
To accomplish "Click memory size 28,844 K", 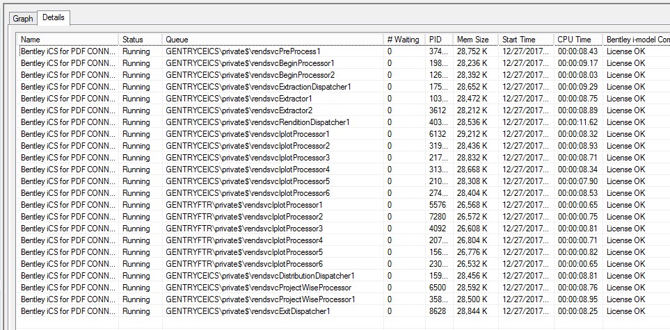I will click(472, 311).
